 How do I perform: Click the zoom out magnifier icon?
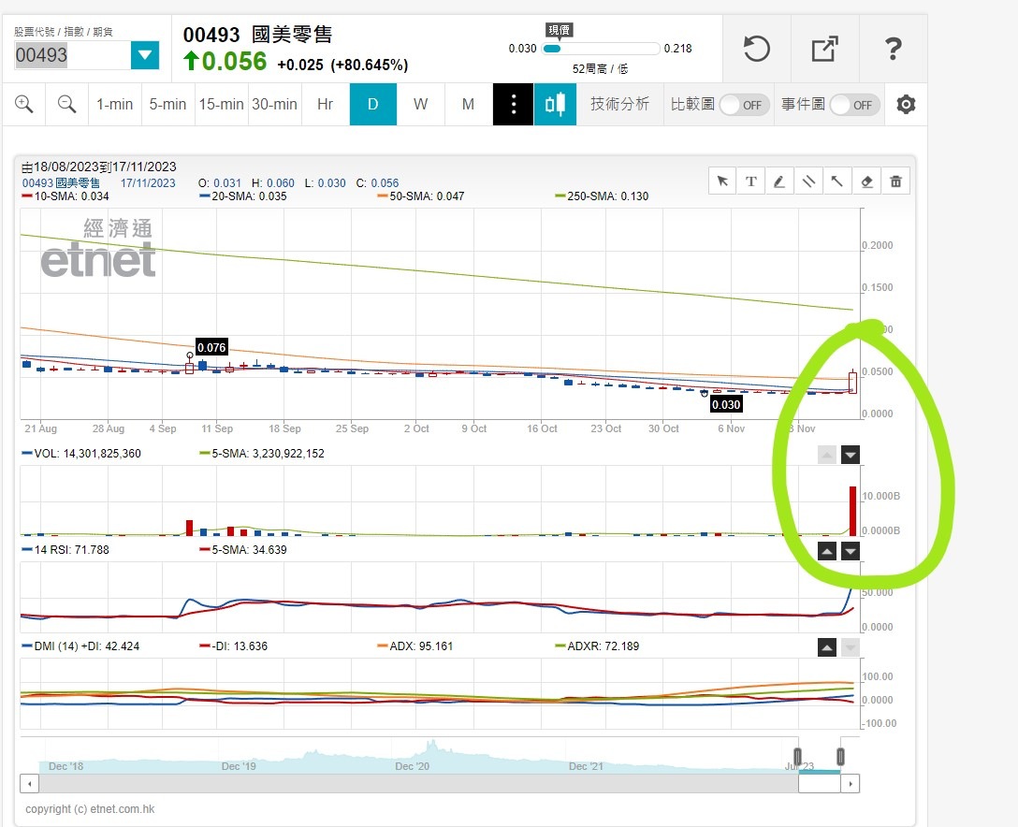tap(66, 104)
